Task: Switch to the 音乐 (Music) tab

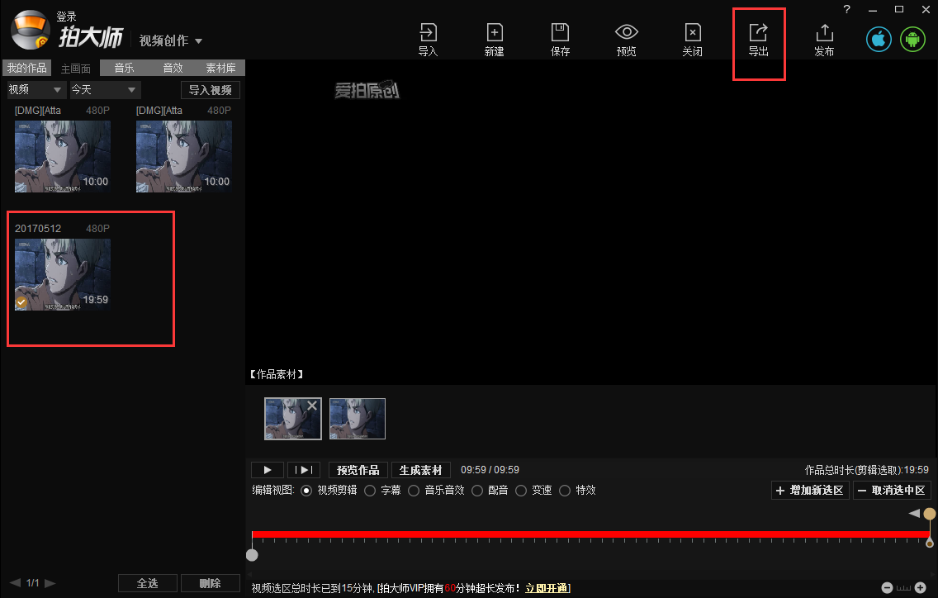Action: point(124,68)
